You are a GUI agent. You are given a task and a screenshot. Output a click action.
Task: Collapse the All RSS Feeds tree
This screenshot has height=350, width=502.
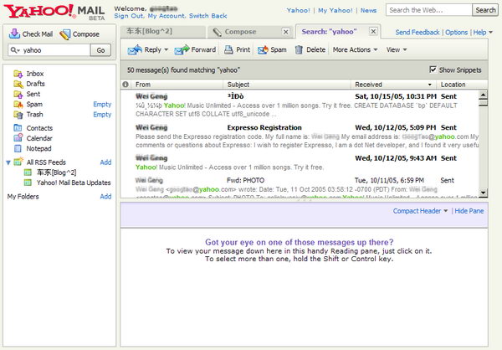pos(8,162)
